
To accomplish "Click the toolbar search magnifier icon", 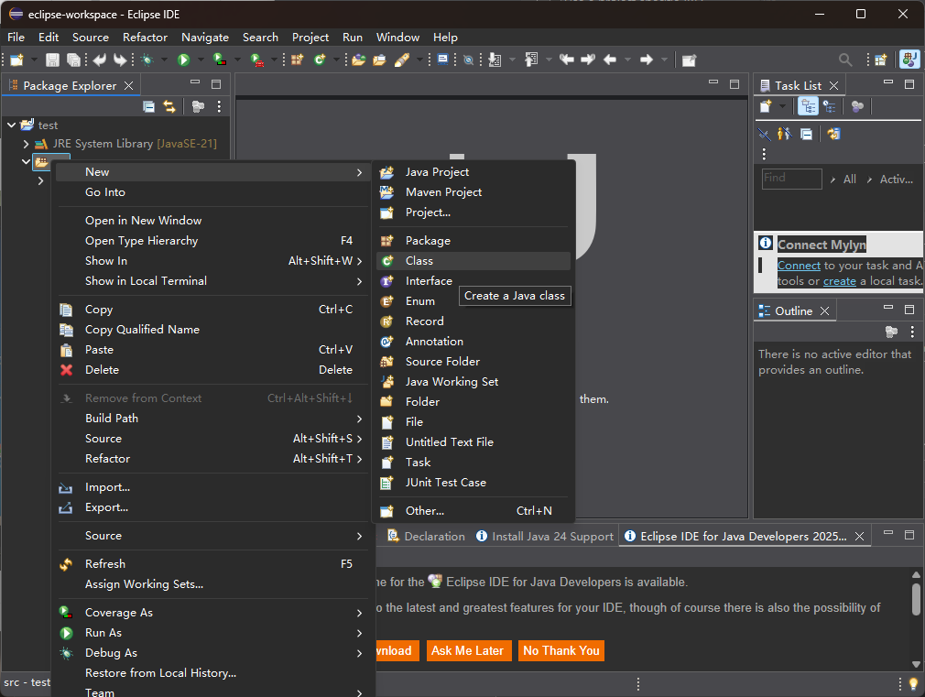I will pyautogui.click(x=844, y=60).
